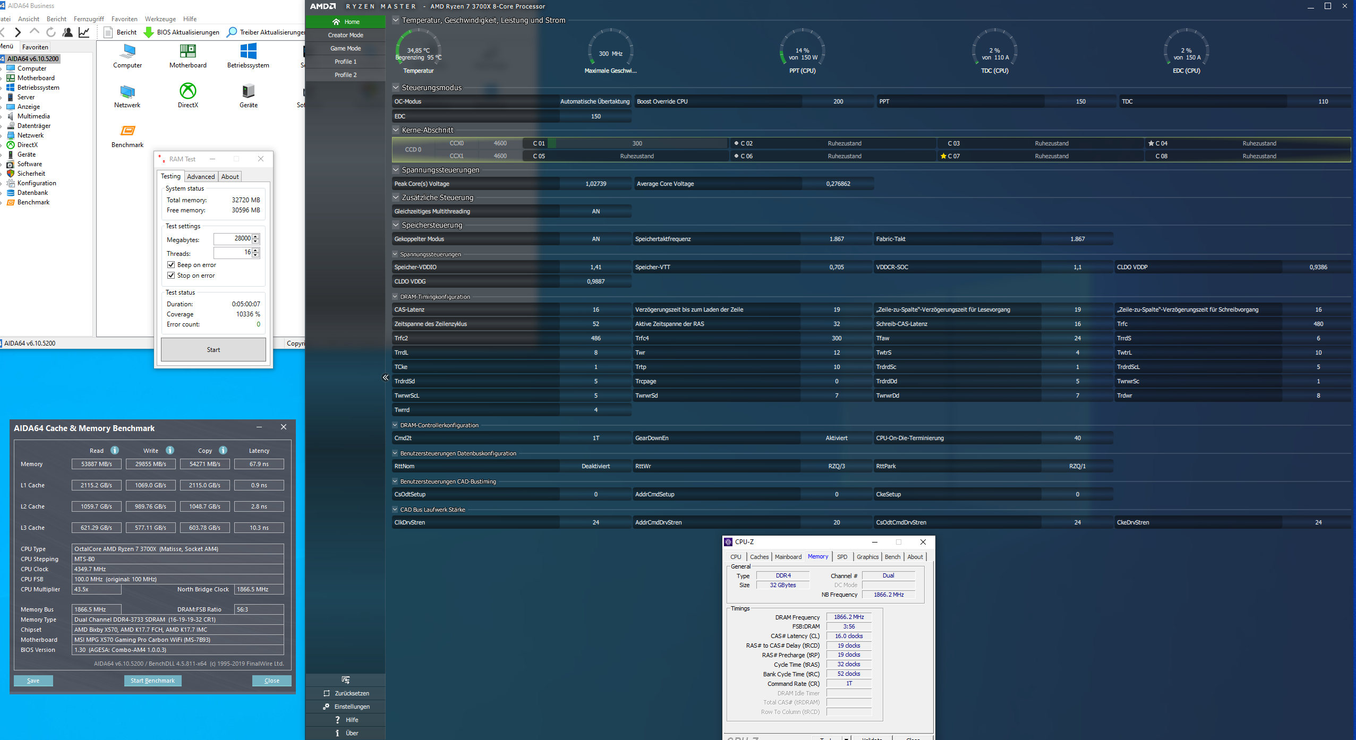Click the BIOS Aktualisierungen green arrow icon

coord(149,32)
